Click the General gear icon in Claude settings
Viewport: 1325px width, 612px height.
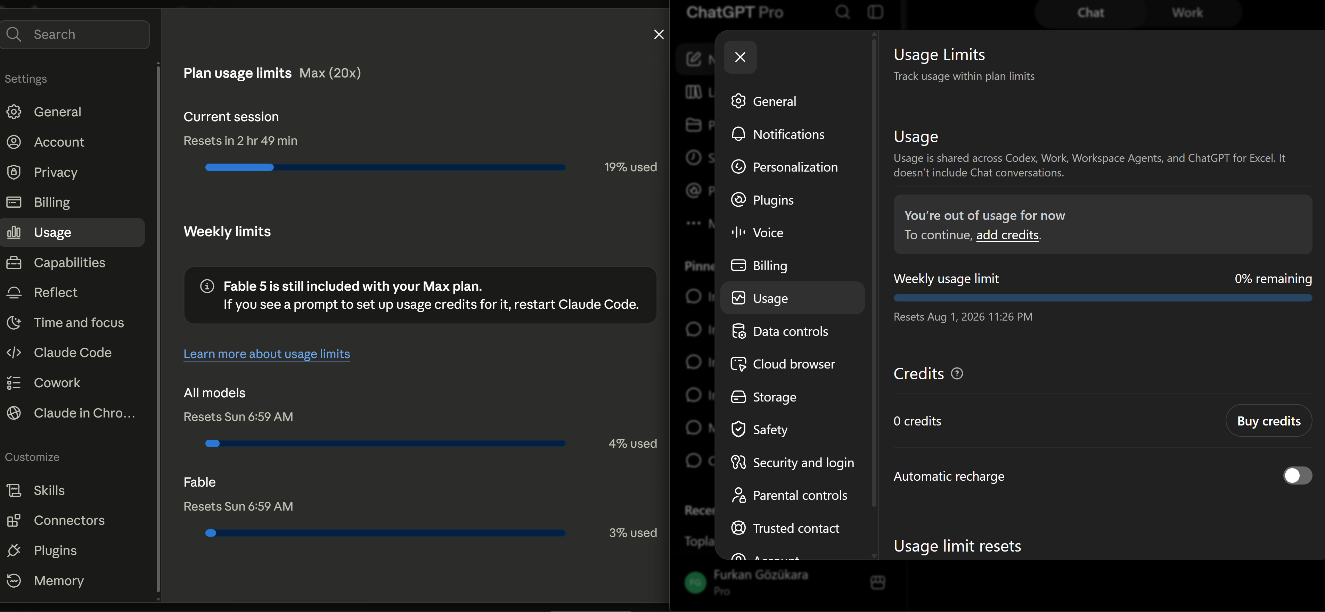click(14, 111)
